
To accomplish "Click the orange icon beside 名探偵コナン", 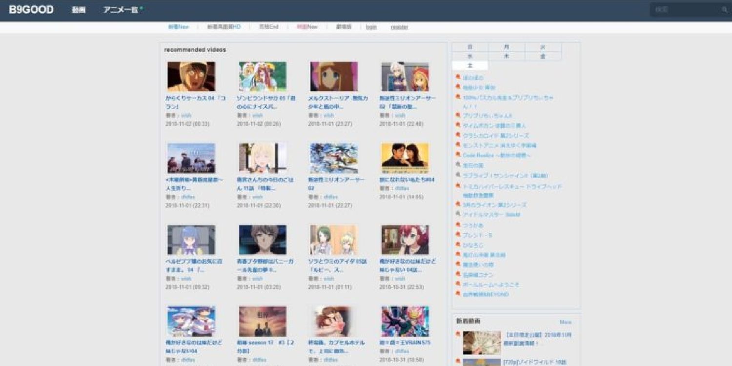I will pyautogui.click(x=458, y=275).
